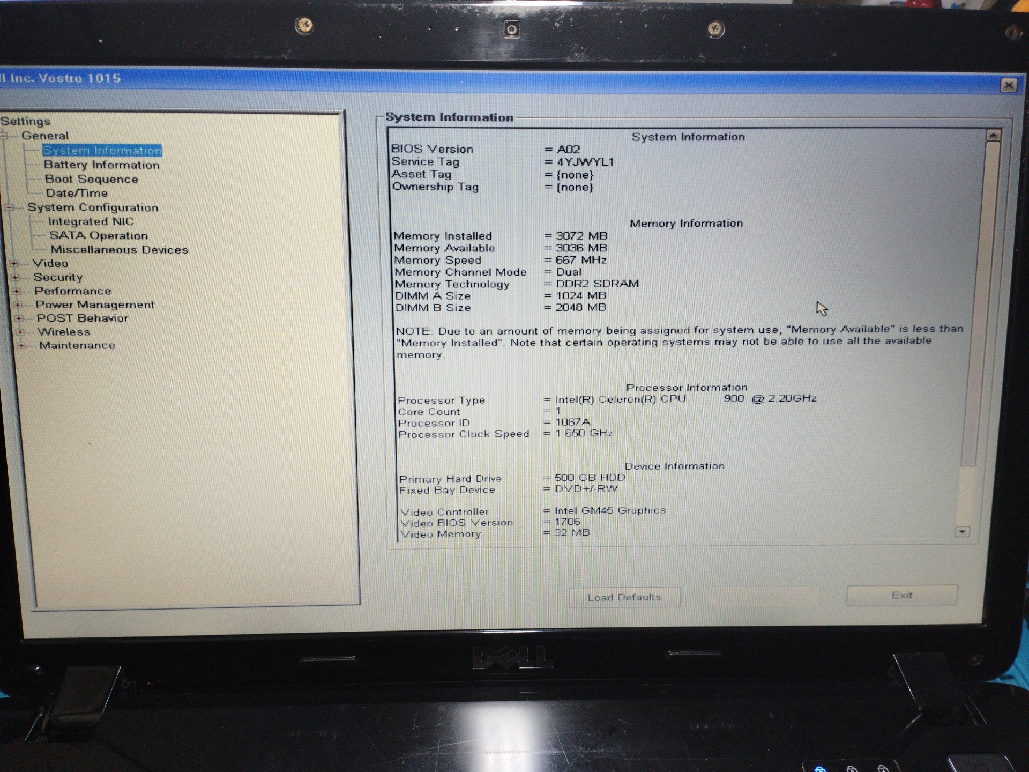The image size is (1029, 772).
Task: Expand the Maintenance node
Action: tap(21, 345)
